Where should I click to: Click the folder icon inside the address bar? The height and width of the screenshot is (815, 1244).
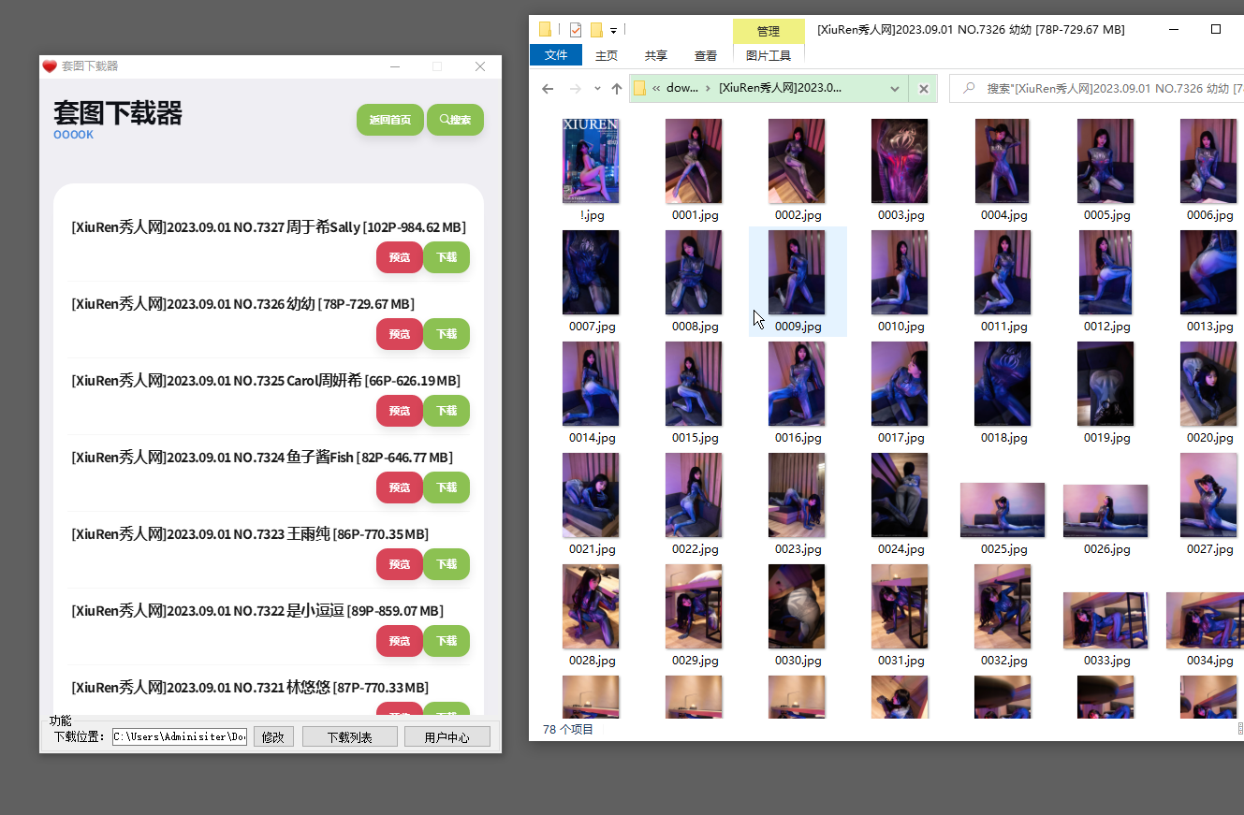[x=640, y=89]
